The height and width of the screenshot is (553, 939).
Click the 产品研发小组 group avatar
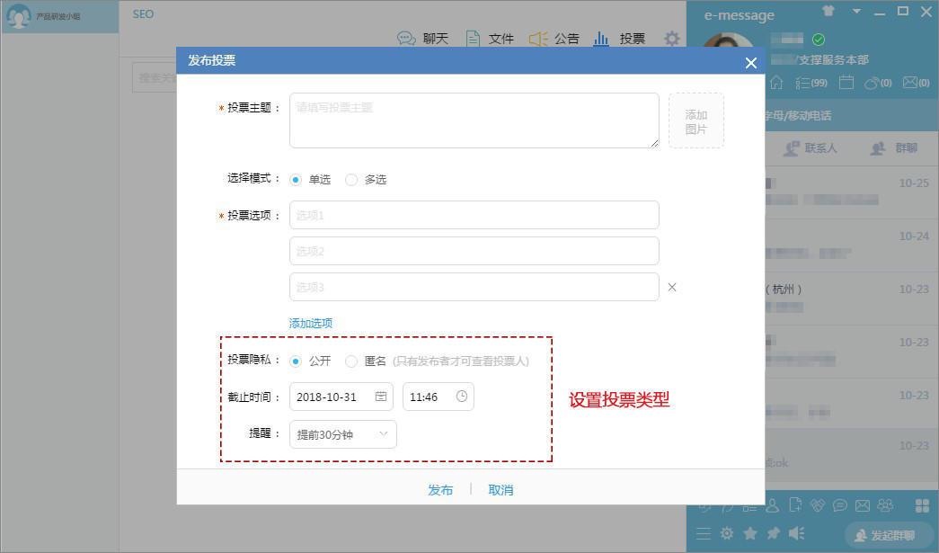pyautogui.click(x=18, y=16)
